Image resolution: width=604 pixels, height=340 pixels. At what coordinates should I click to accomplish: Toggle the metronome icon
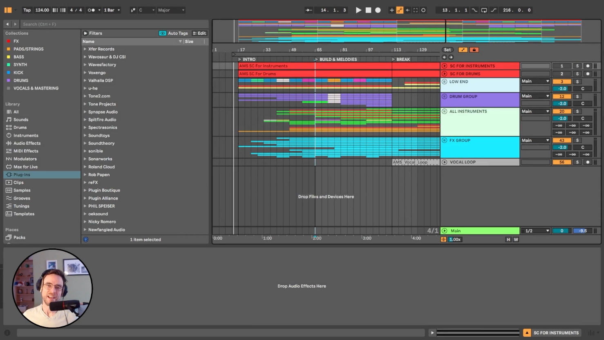[91, 10]
